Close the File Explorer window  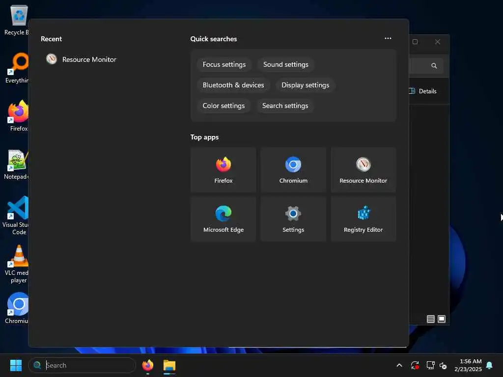(x=438, y=42)
